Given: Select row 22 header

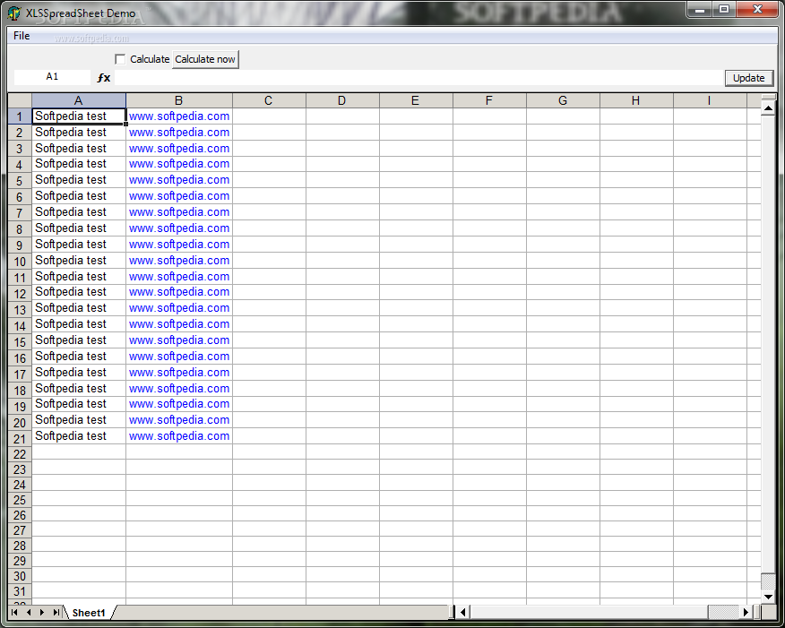Looking at the screenshot, I should point(20,454).
